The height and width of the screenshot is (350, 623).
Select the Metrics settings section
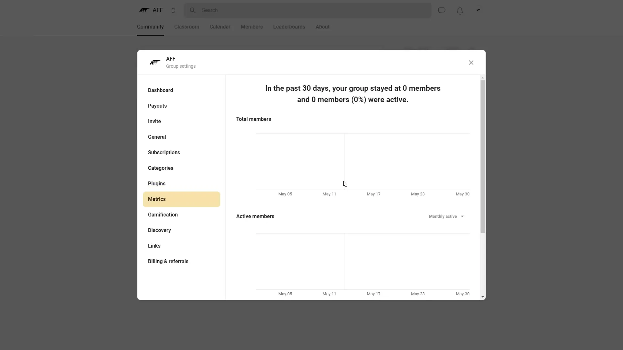(x=181, y=199)
